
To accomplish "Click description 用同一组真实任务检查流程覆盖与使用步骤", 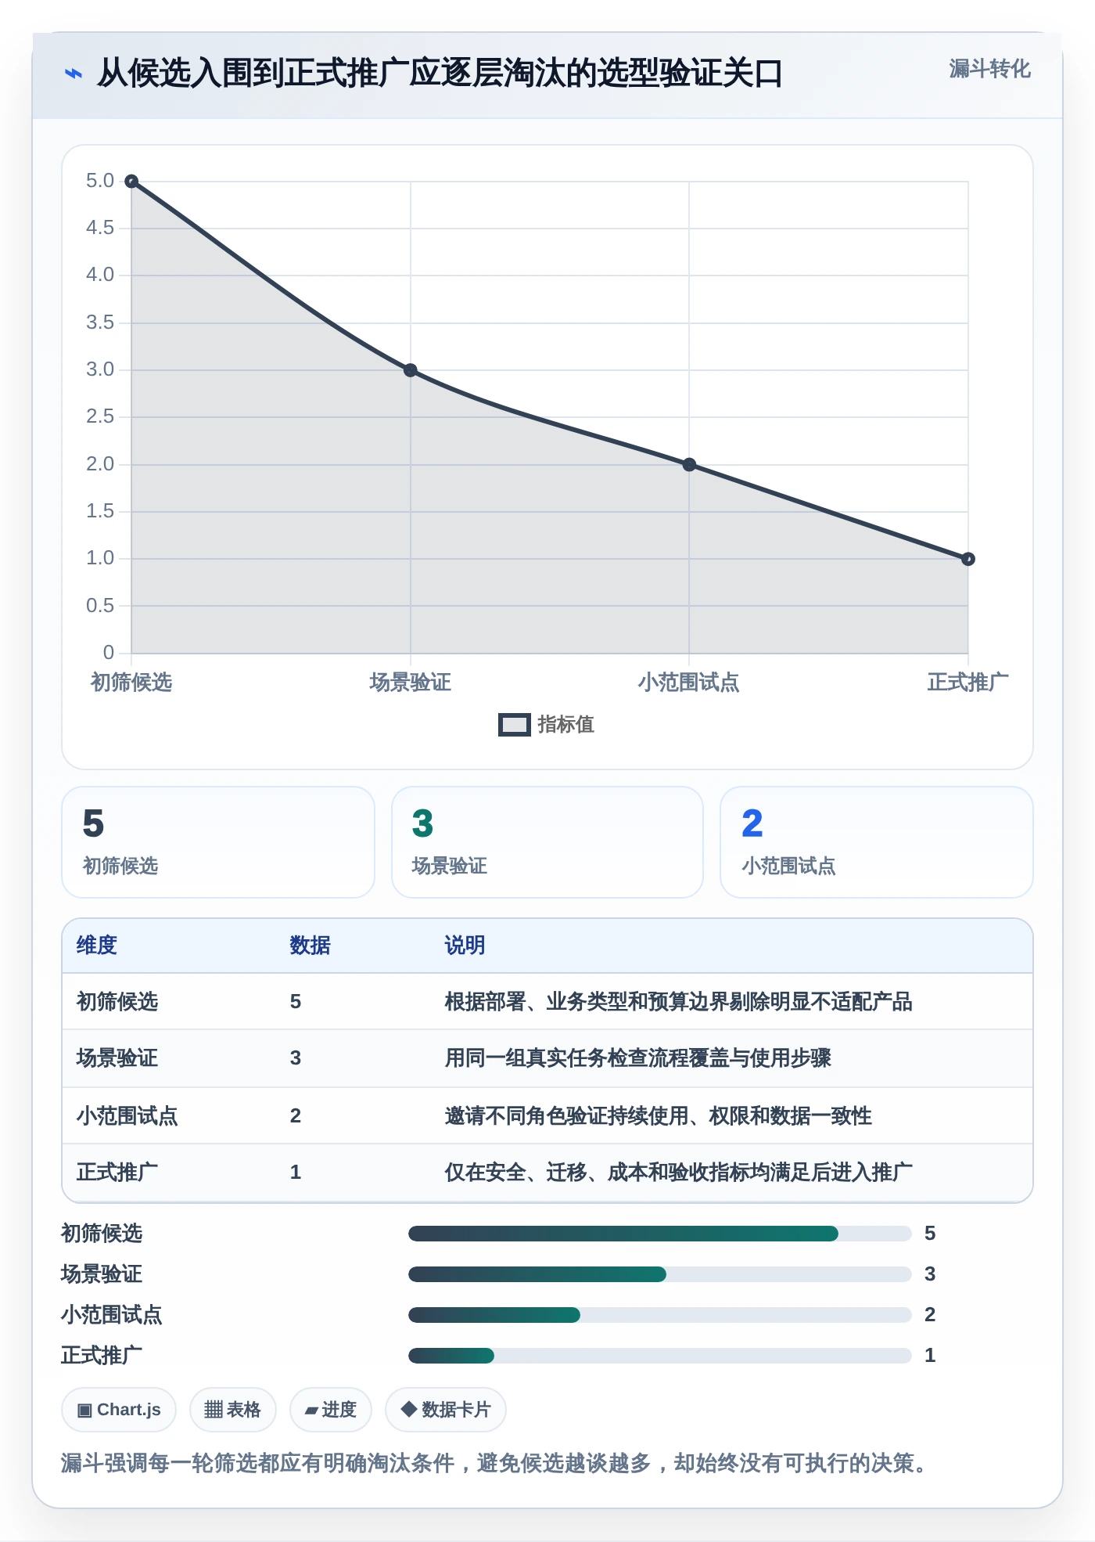I will (x=637, y=1058).
